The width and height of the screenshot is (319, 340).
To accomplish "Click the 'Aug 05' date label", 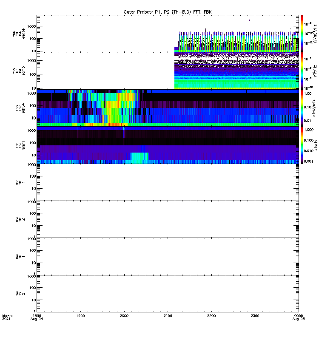I will pos(299,319).
